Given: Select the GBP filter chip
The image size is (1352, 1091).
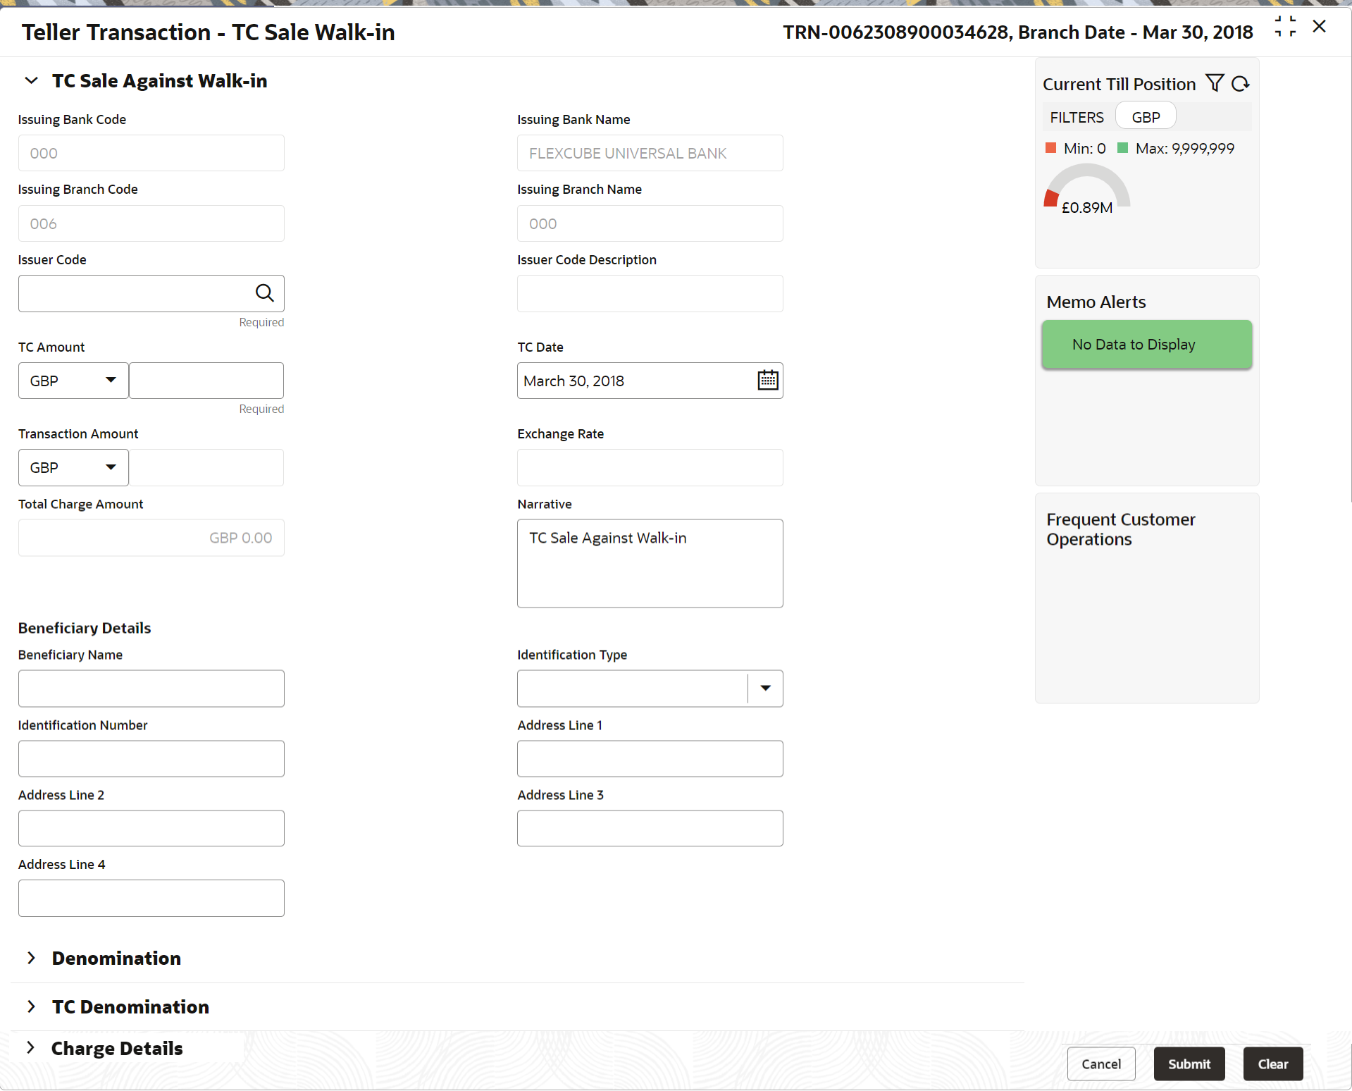Looking at the screenshot, I should [1146, 117].
